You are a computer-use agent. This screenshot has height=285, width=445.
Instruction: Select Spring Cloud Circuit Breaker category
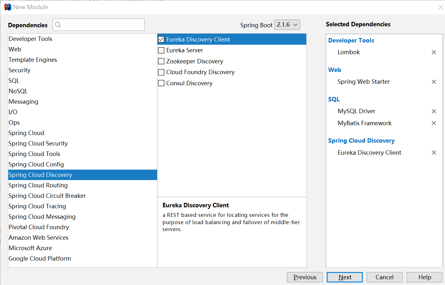83,196
